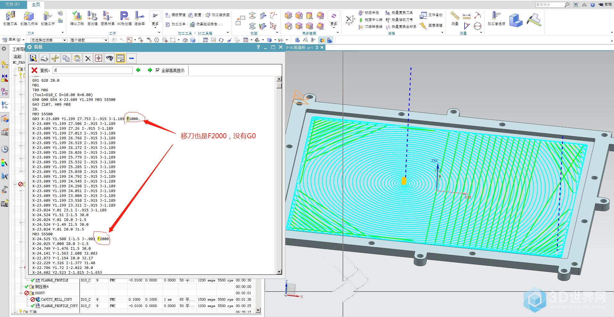Expand 测量 group options arrow
Screen dimensions: 614x317
481,33
